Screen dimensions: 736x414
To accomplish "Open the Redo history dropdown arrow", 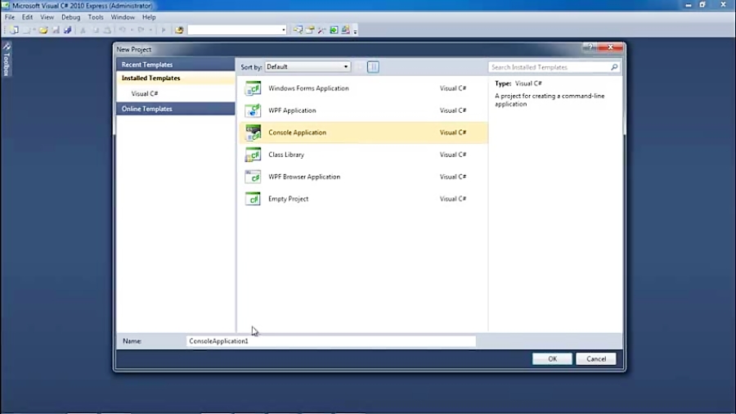I will click(150, 30).
